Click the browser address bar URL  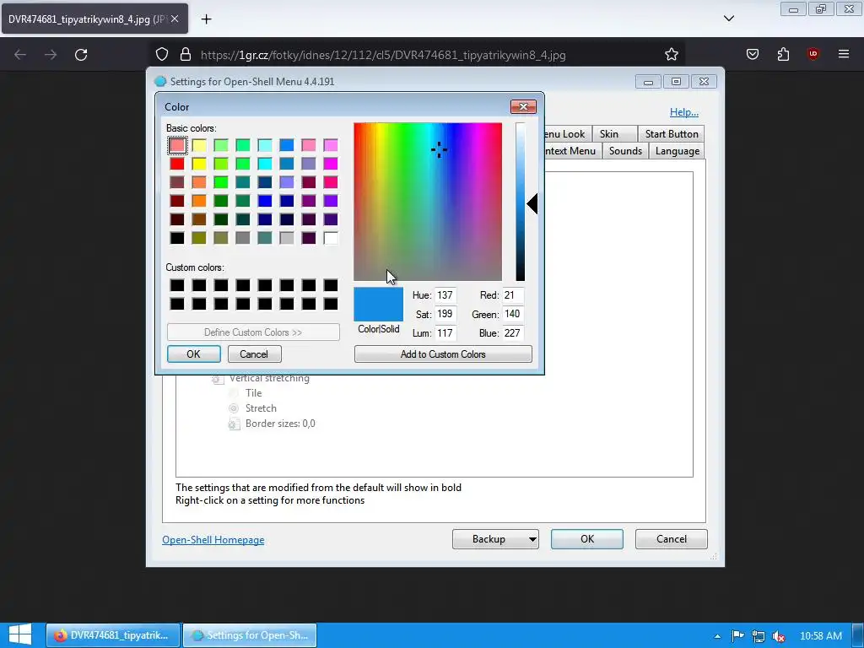click(x=383, y=55)
